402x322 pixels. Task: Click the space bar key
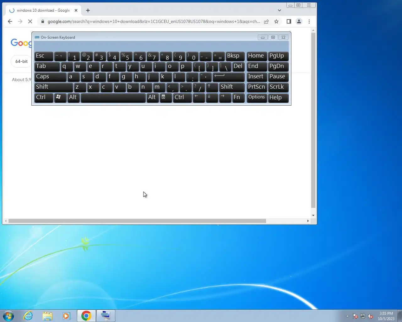[x=113, y=98]
